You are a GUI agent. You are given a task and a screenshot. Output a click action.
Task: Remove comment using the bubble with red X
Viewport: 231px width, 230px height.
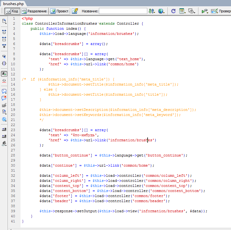[x=4, y=98]
